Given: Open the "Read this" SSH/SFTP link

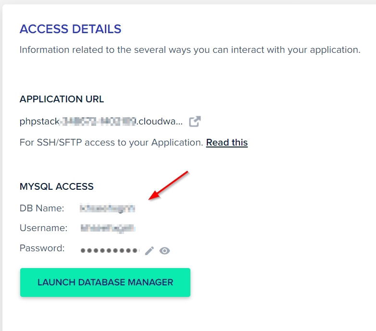Looking at the screenshot, I should pos(226,142).
